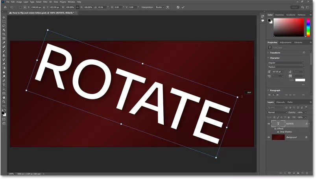The height and width of the screenshot is (179, 316).
Task: Open the File menu
Action: click(x=7, y=2)
